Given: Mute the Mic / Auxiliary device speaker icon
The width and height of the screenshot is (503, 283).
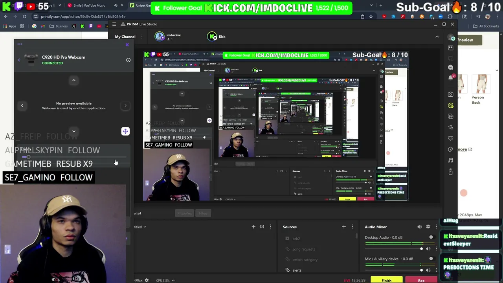Looking at the screenshot, I should click(428, 270).
